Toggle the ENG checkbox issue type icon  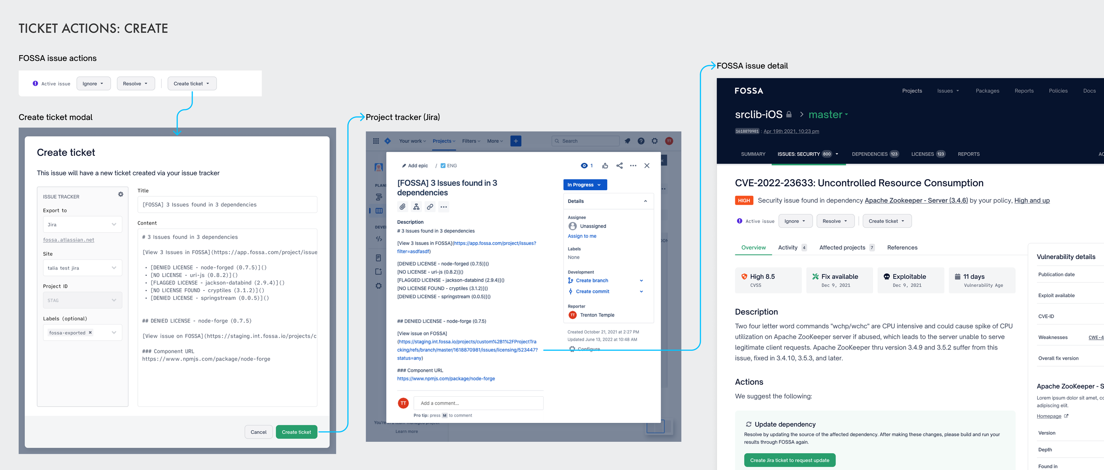click(x=443, y=166)
